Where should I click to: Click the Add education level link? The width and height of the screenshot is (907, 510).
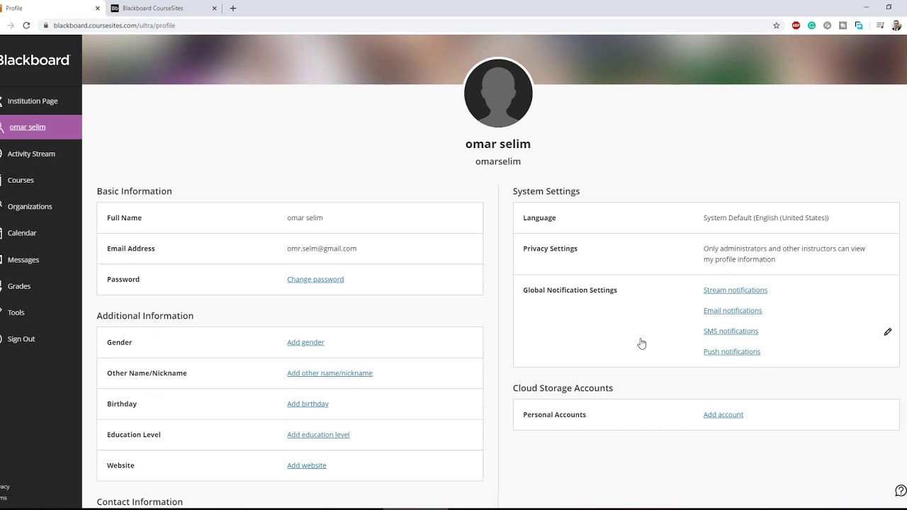[x=318, y=435]
